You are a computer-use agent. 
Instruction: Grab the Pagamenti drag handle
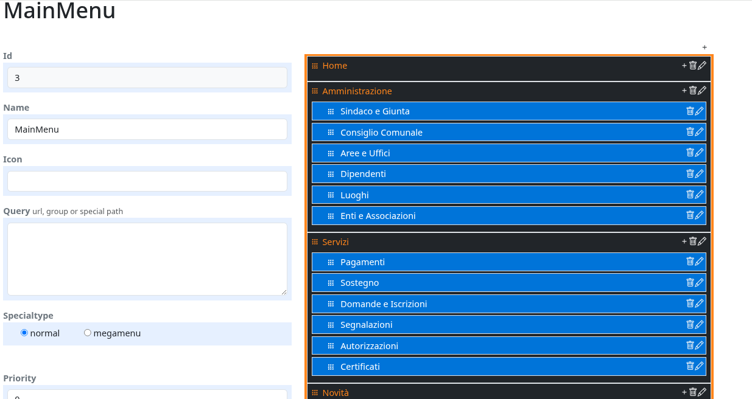(331, 263)
